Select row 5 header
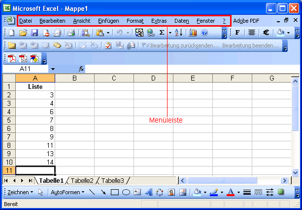 point(9,120)
